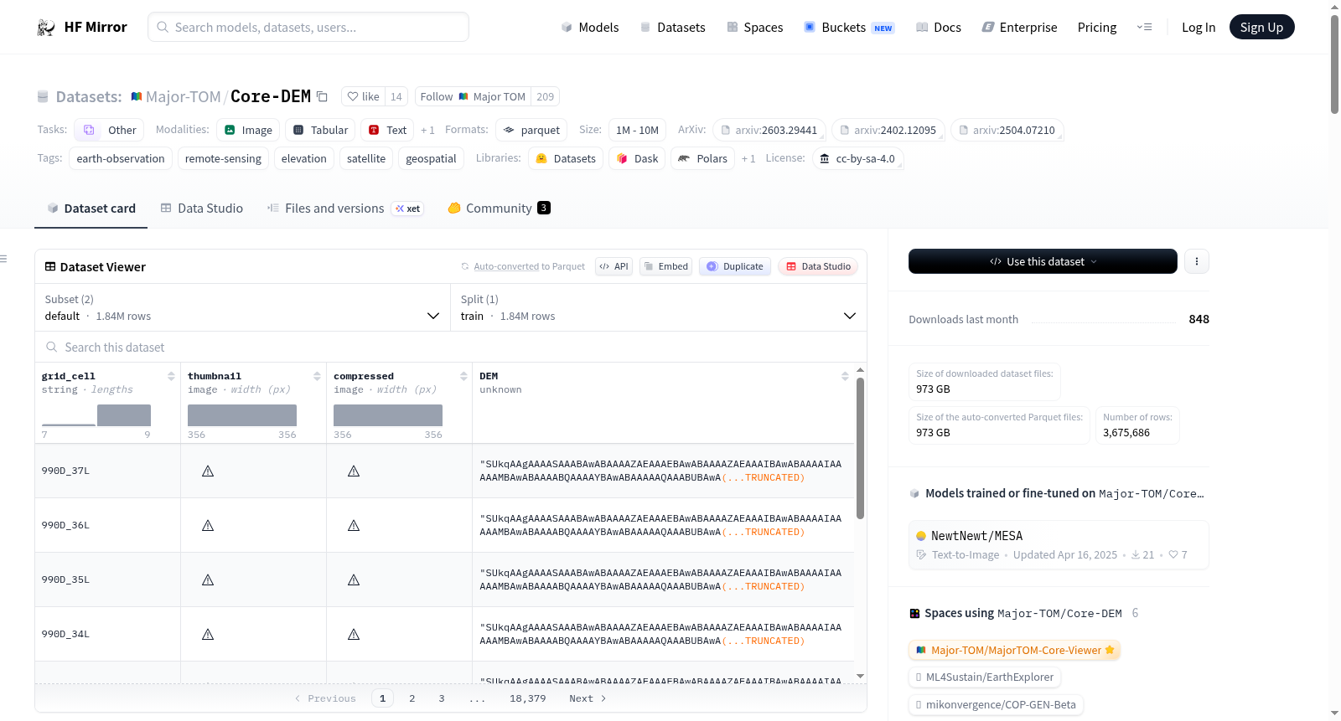The image size is (1341, 721).
Task: Click the Embed button
Action: (x=666, y=266)
